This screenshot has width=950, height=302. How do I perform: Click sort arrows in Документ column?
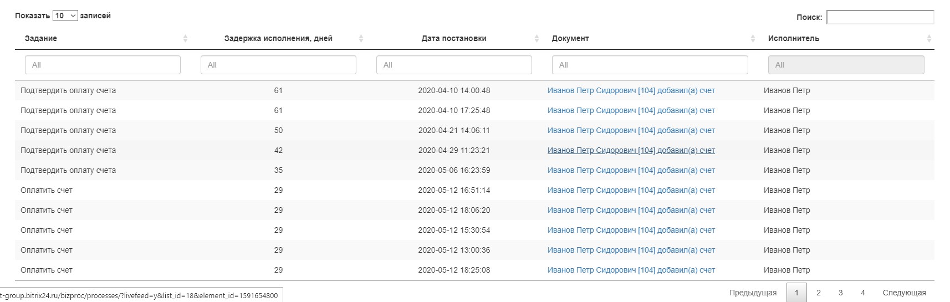tap(753, 39)
